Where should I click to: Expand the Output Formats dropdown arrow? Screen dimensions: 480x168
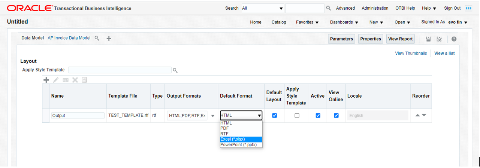pos(213,116)
